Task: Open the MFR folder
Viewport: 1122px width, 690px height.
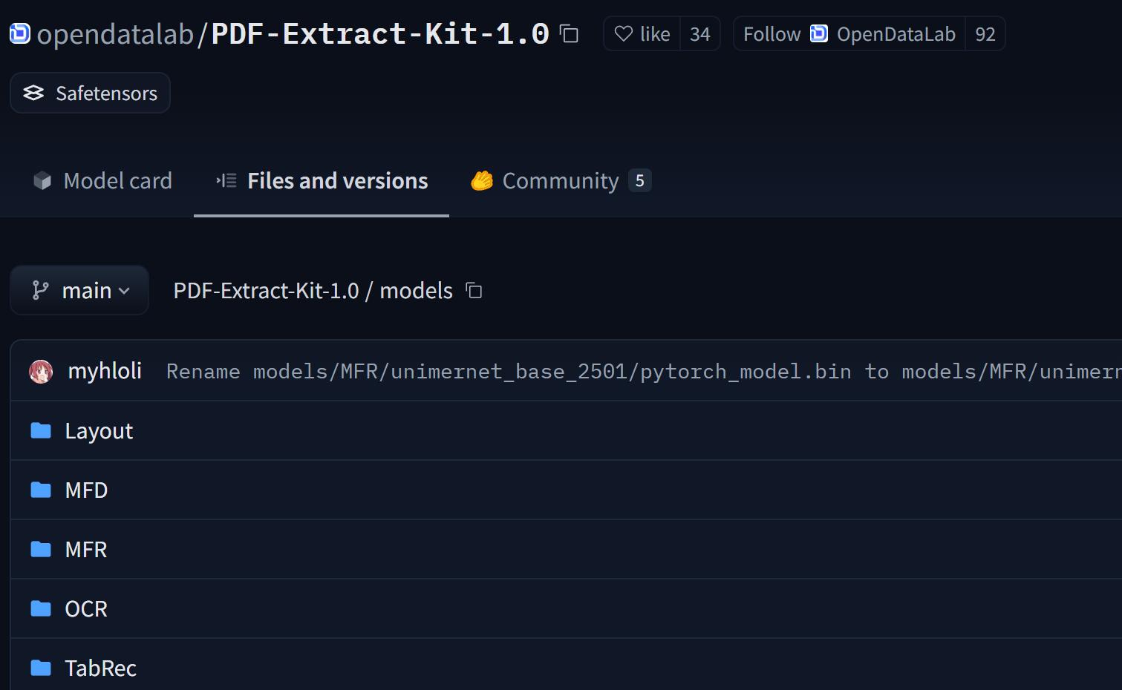Action: (x=86, y=550)
